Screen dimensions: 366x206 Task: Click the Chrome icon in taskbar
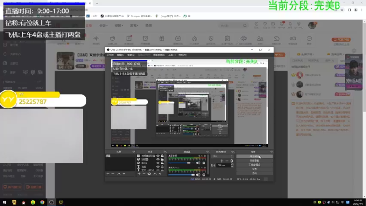point(42,202)
